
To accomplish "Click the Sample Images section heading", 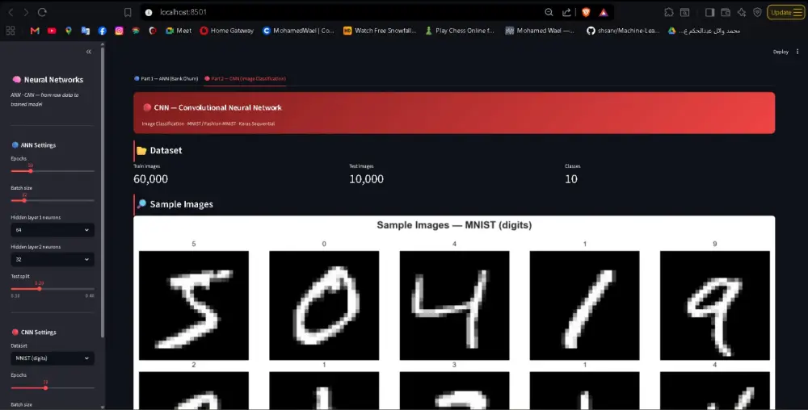I will pyautogui.click(x=181, y=204).
